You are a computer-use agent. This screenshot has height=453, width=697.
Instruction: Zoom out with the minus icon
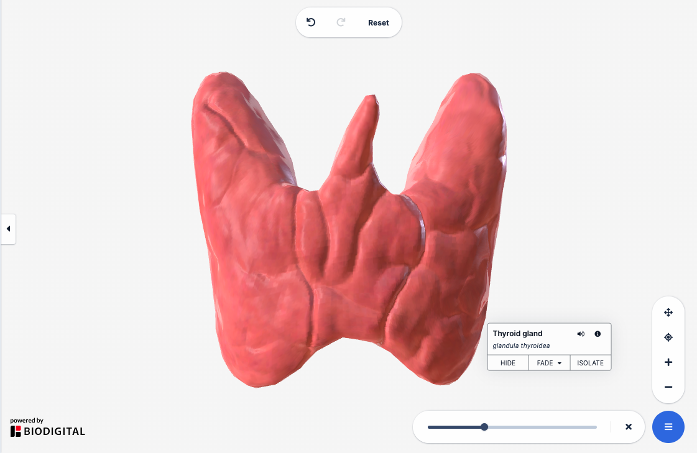668,387
